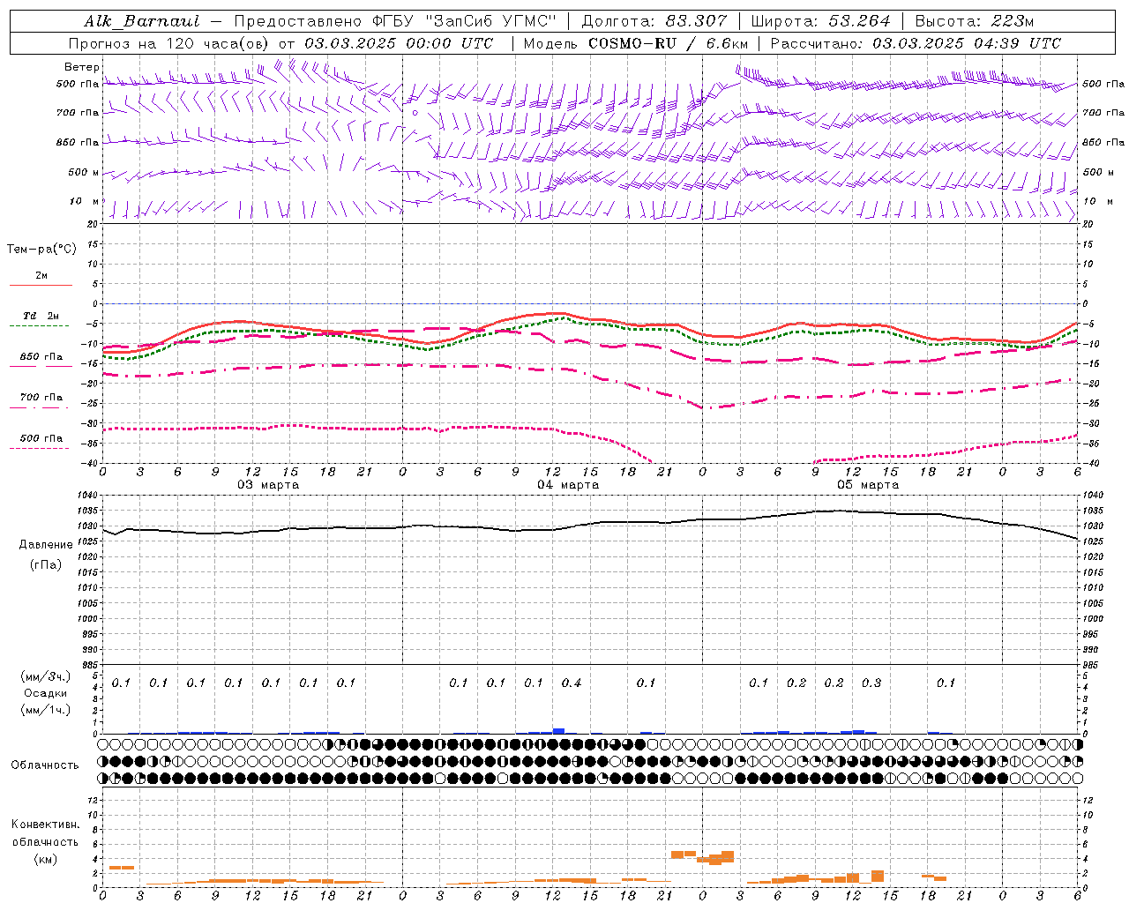This screenshot has width=1129, height=903.
Task: Click the Осадки precipitation panel label
Action: click(45, 693)
